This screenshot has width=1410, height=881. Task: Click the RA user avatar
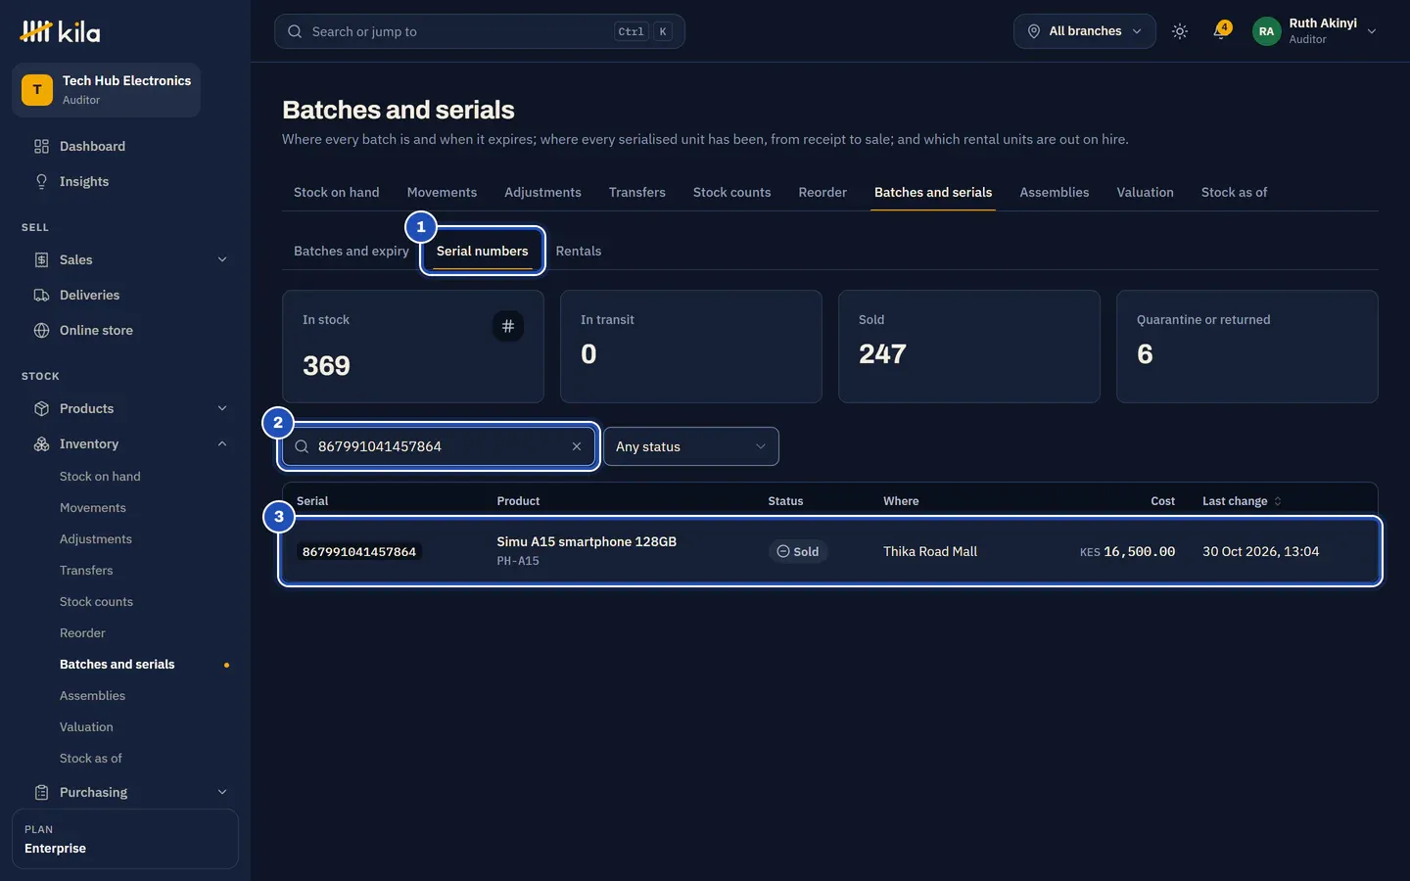tap(1266, 31)
